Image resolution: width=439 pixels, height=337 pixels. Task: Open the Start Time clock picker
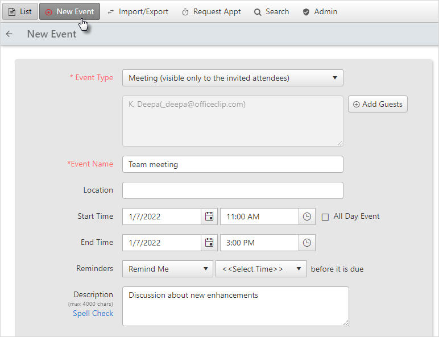click(x=307, y=217)
